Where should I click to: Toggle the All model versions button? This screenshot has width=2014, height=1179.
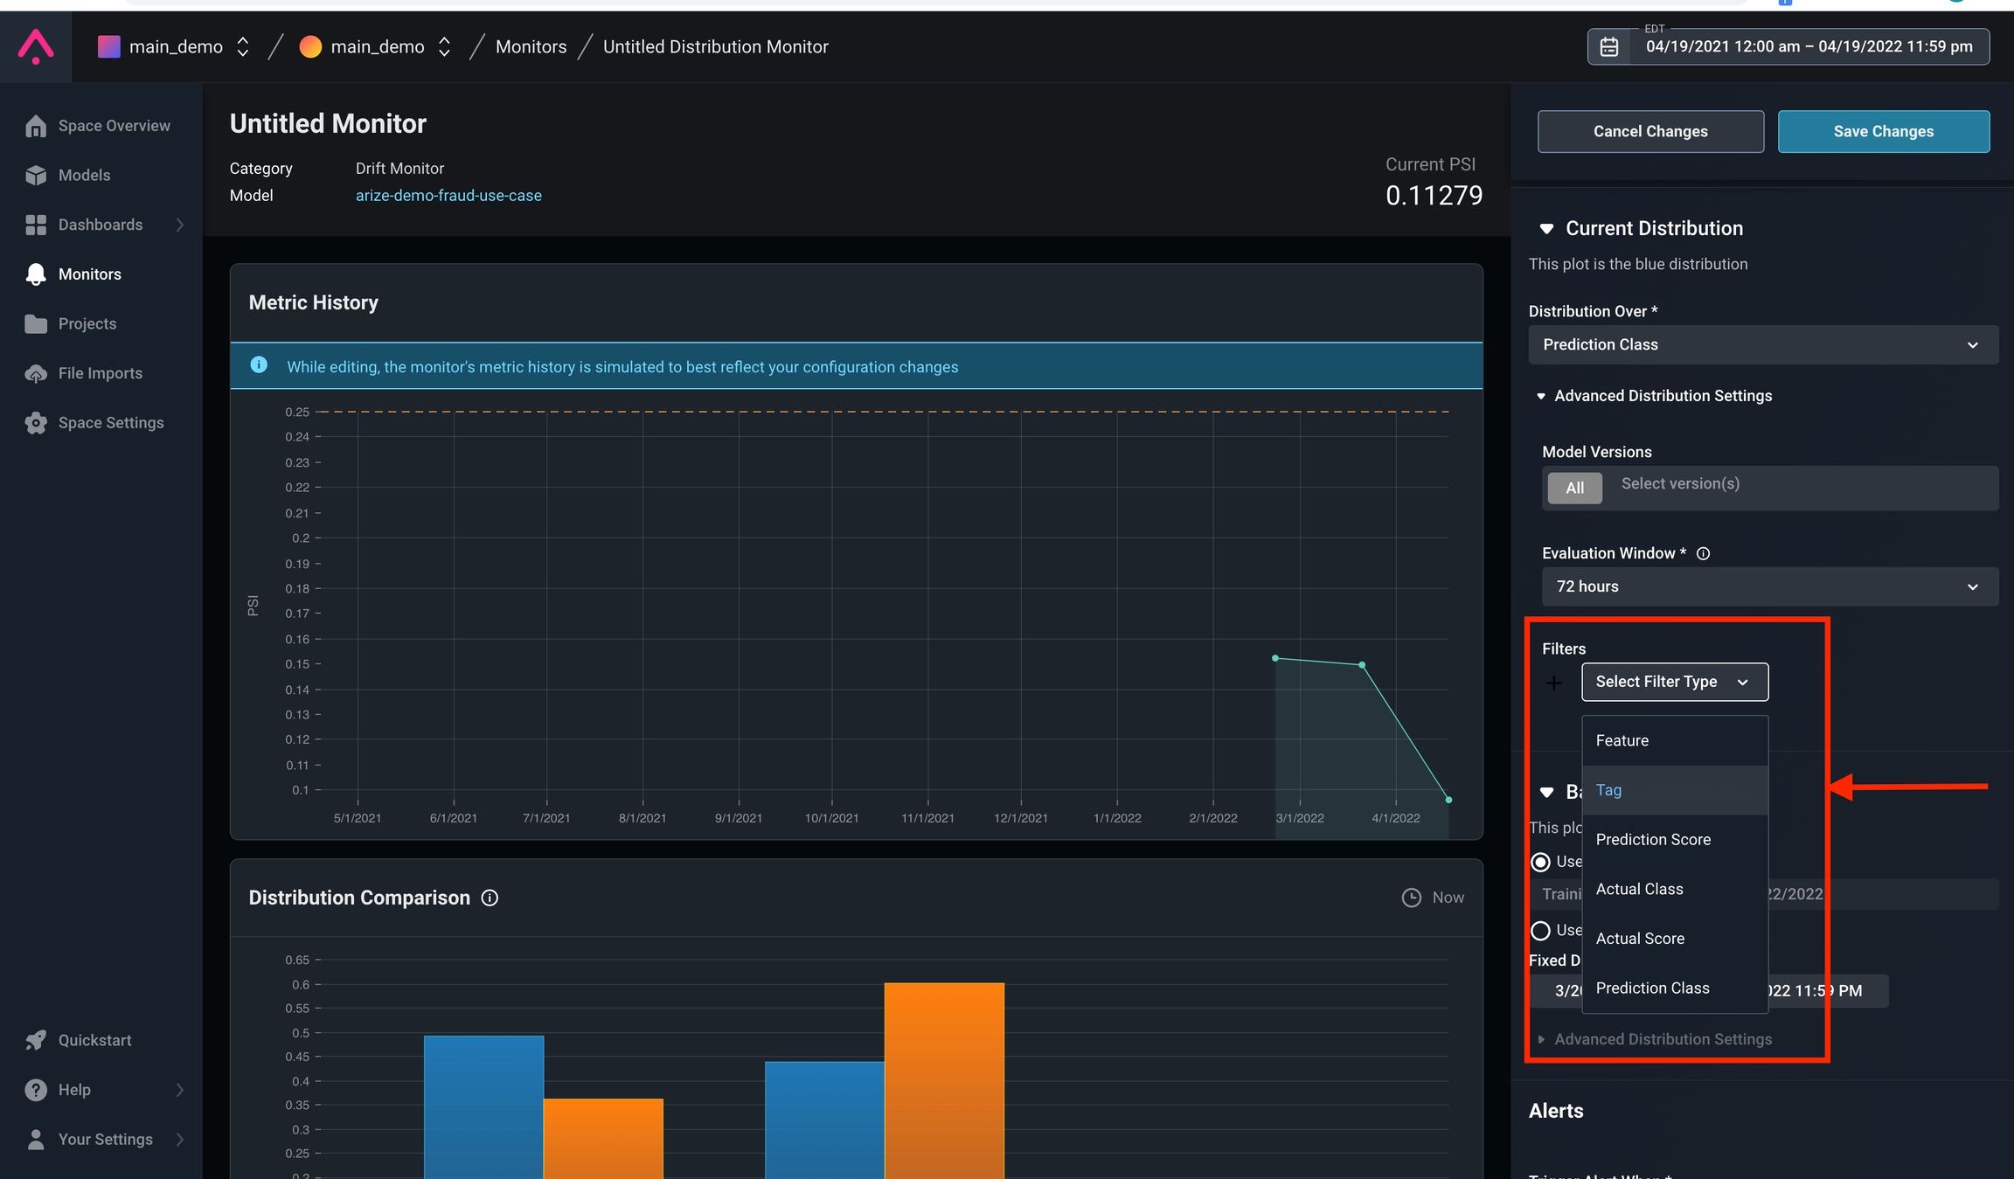[x=1574, y=488]
